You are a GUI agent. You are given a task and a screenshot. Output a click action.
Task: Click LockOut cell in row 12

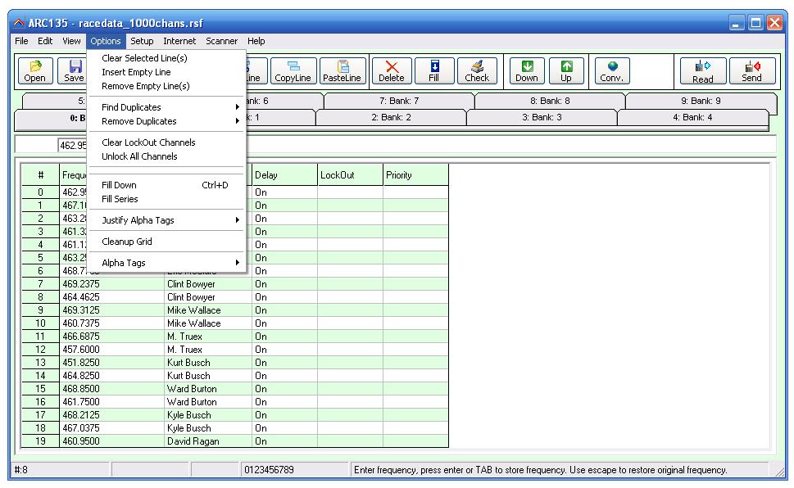click(x=350, y=350)
